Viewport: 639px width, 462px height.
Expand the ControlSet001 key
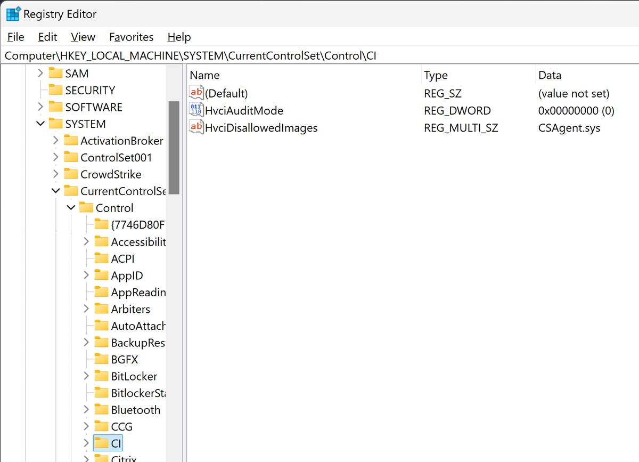[x=56, y=158]
